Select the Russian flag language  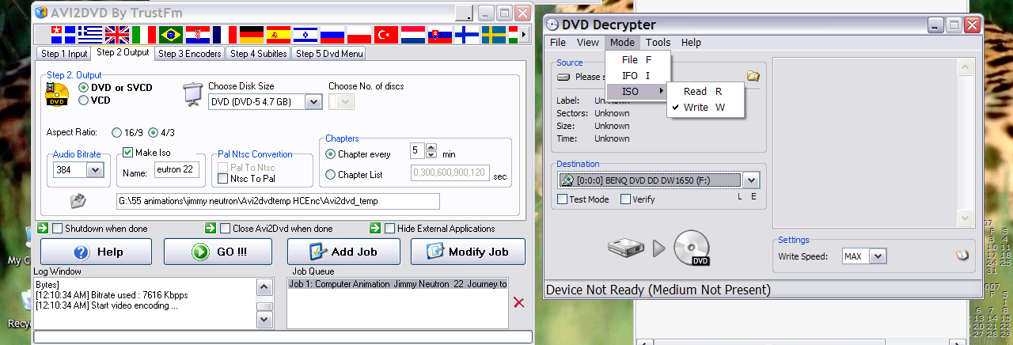(x=332, y=35)
